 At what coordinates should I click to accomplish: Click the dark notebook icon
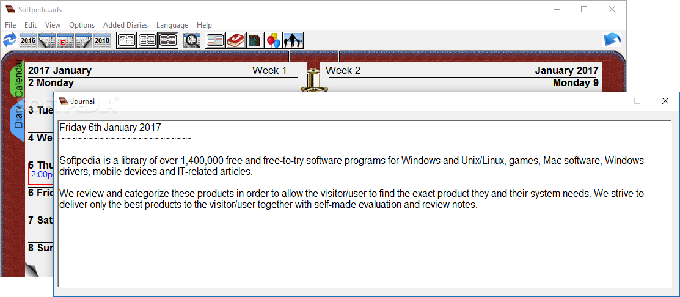click(x=255, y=40)
